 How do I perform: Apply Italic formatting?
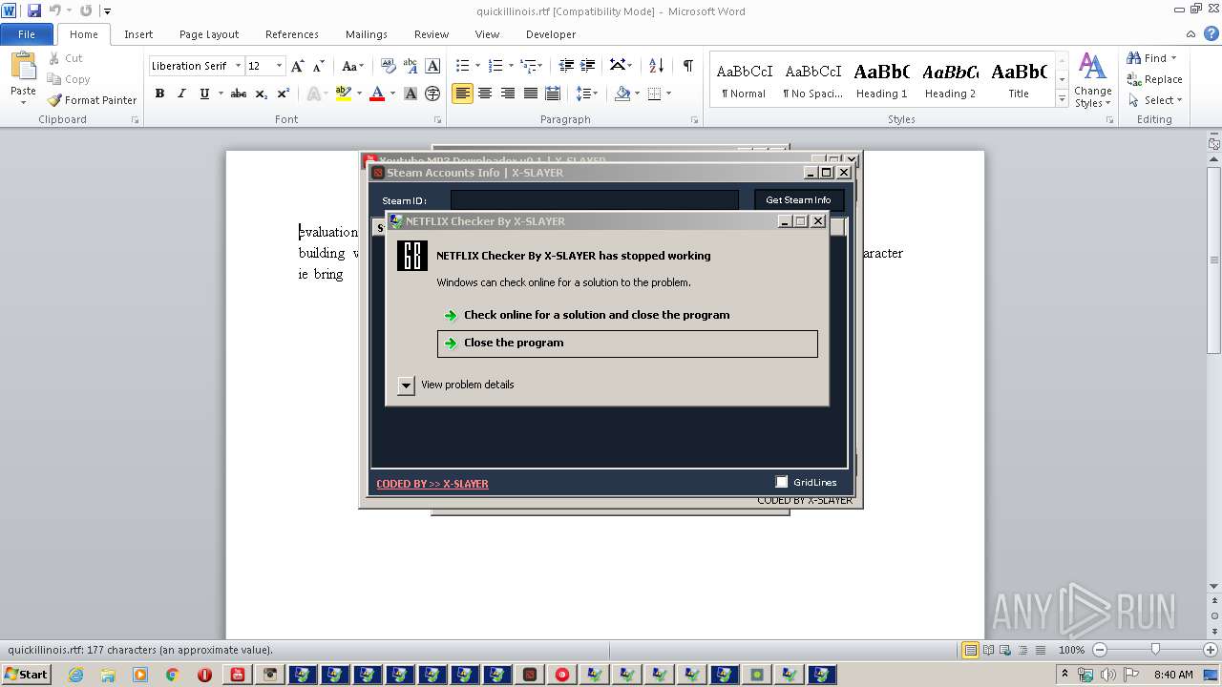(181, 94)
